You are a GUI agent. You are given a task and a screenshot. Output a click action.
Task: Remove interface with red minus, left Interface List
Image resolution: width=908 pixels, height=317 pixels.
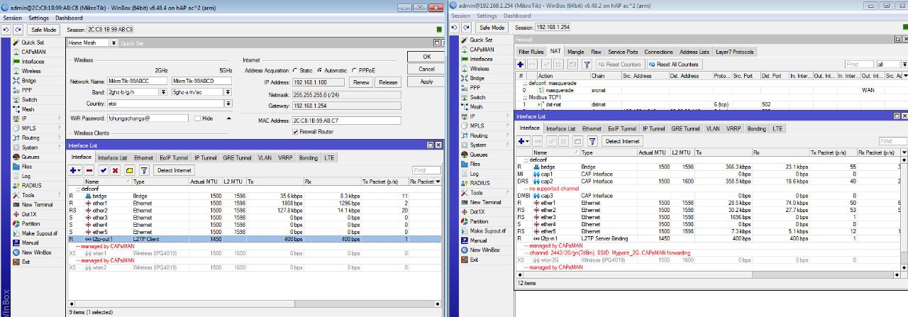[89, 170]
